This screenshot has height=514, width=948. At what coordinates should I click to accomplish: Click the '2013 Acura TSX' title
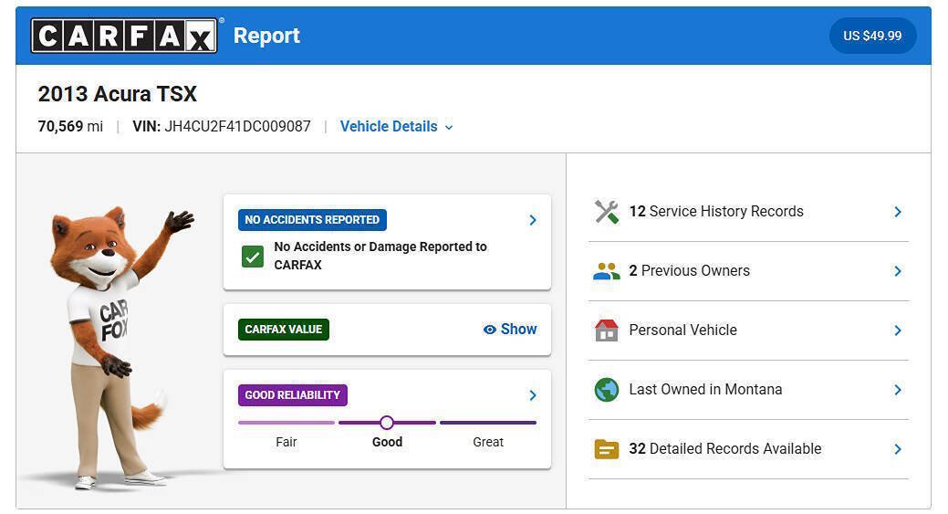tap(118, 94)
